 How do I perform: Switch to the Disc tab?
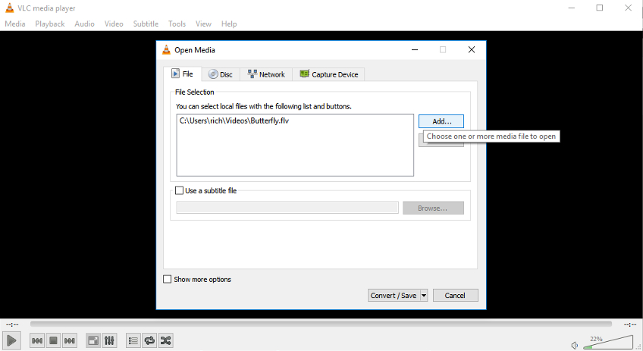point(221,74)
